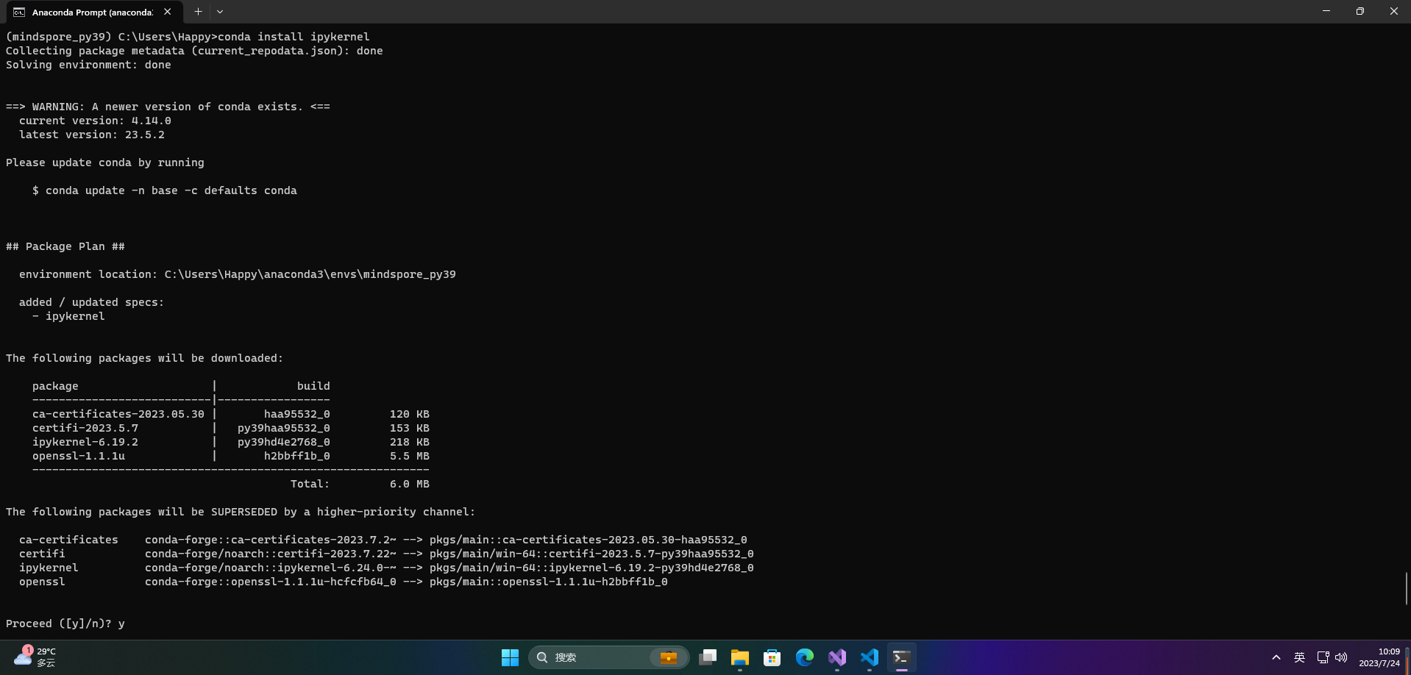
Task: Click 'current version: 4.14.0' text
Action: coord(95,121)
